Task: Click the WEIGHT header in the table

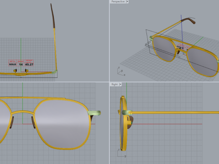Action: click(29, 61)
